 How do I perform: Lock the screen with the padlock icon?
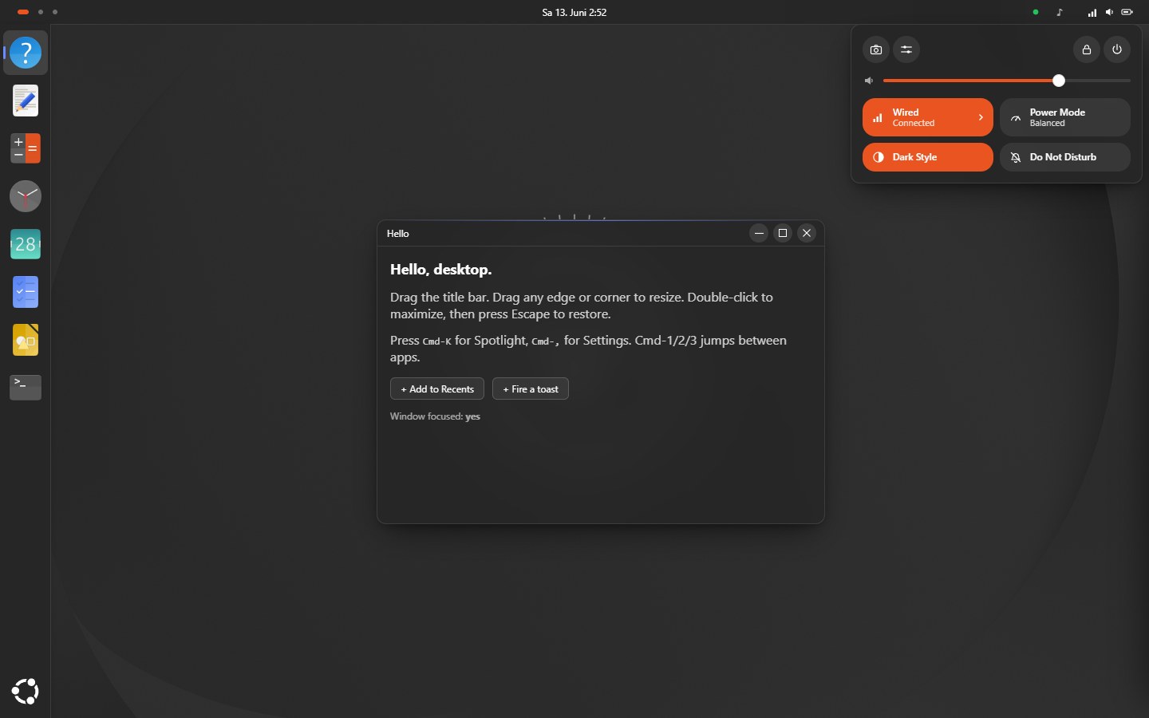(x=1086, y=49)
